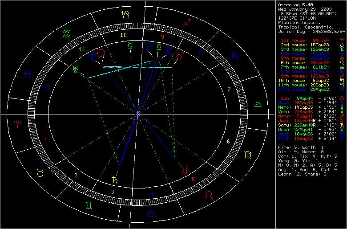This screenshot has width=347, height=229.
Task: Select the red Leo sign in the ring
Action: click(215, 195)
